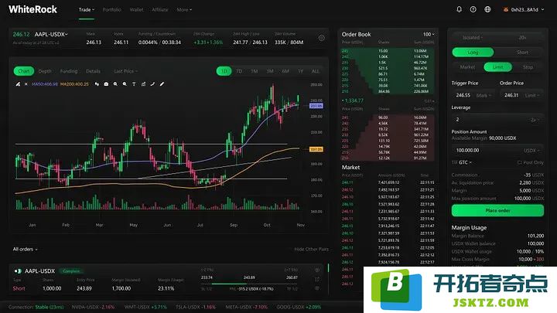This screenshot has height=313, width=557.
Task: Click the Place order button
Action: pyautogui.click(x=497, y=210)
